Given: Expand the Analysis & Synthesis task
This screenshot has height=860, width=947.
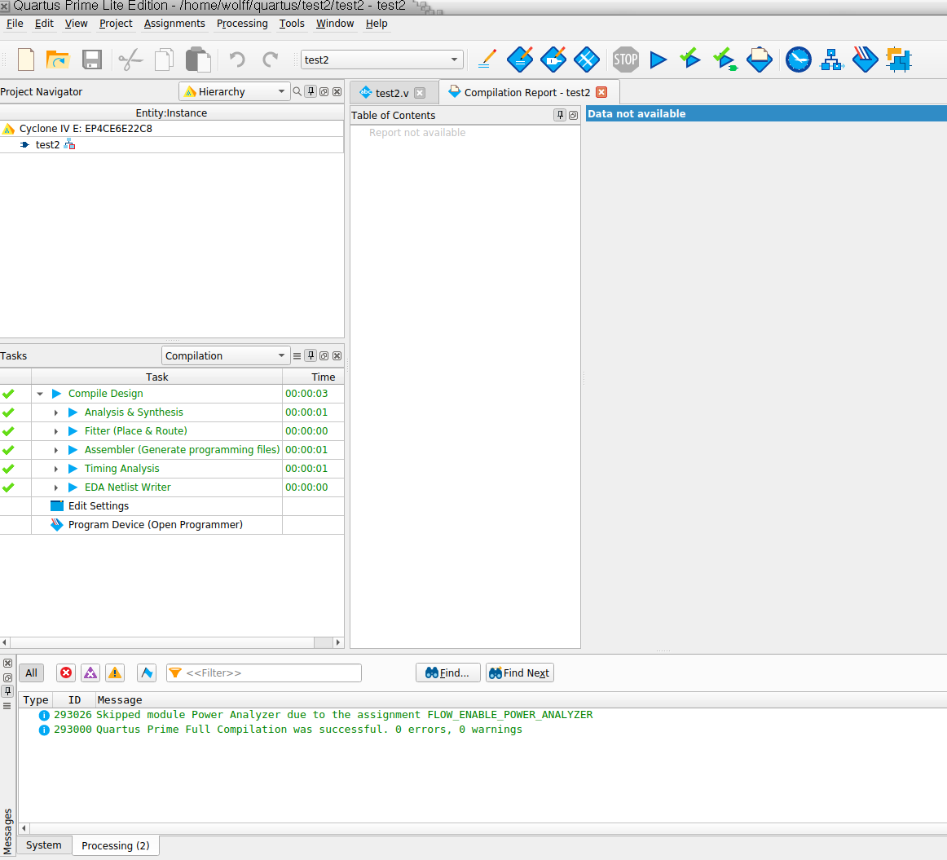Looking at the screenshot, I should coord(56,412).
